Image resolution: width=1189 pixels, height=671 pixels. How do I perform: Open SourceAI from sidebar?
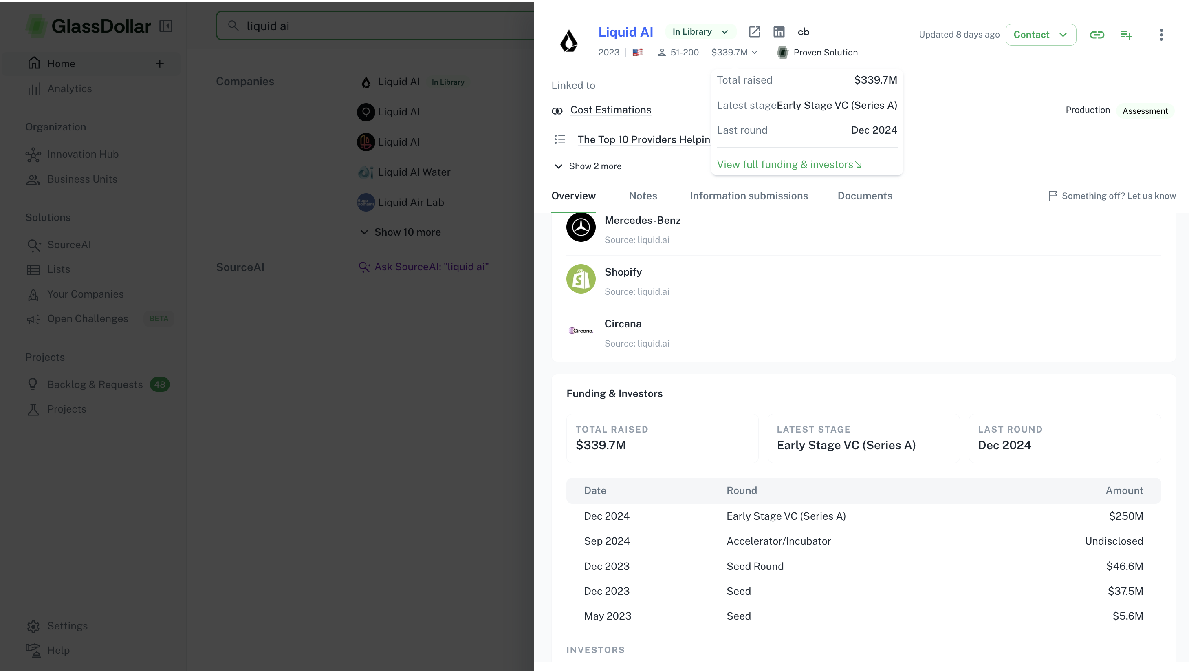coord(59,245)
